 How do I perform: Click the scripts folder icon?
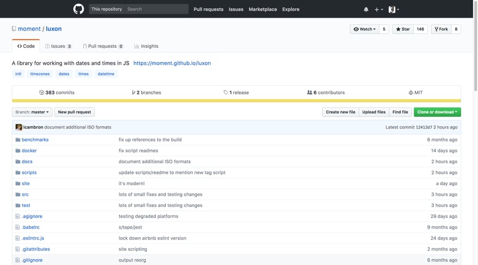coord(18,172)
